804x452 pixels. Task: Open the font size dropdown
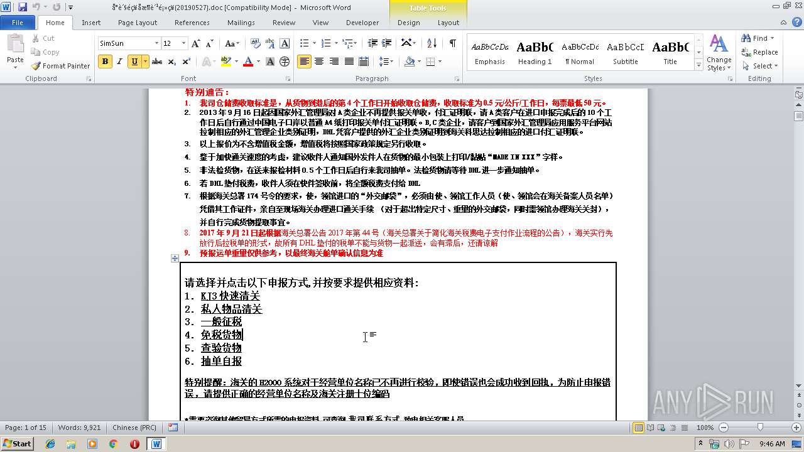[184, 43]
